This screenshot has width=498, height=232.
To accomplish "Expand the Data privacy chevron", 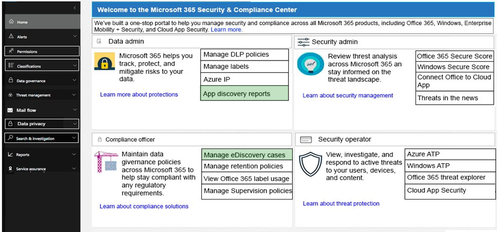I will tap(75, 124).
